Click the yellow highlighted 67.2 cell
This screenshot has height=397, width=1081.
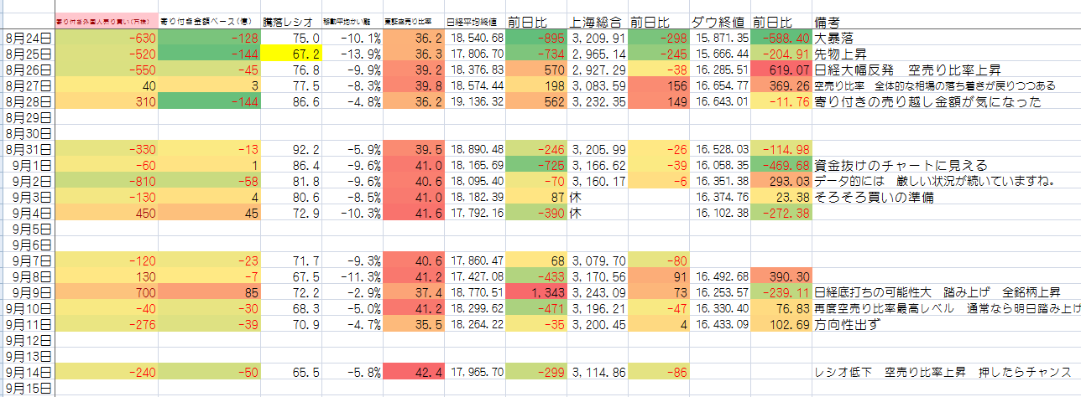(292, 54)
